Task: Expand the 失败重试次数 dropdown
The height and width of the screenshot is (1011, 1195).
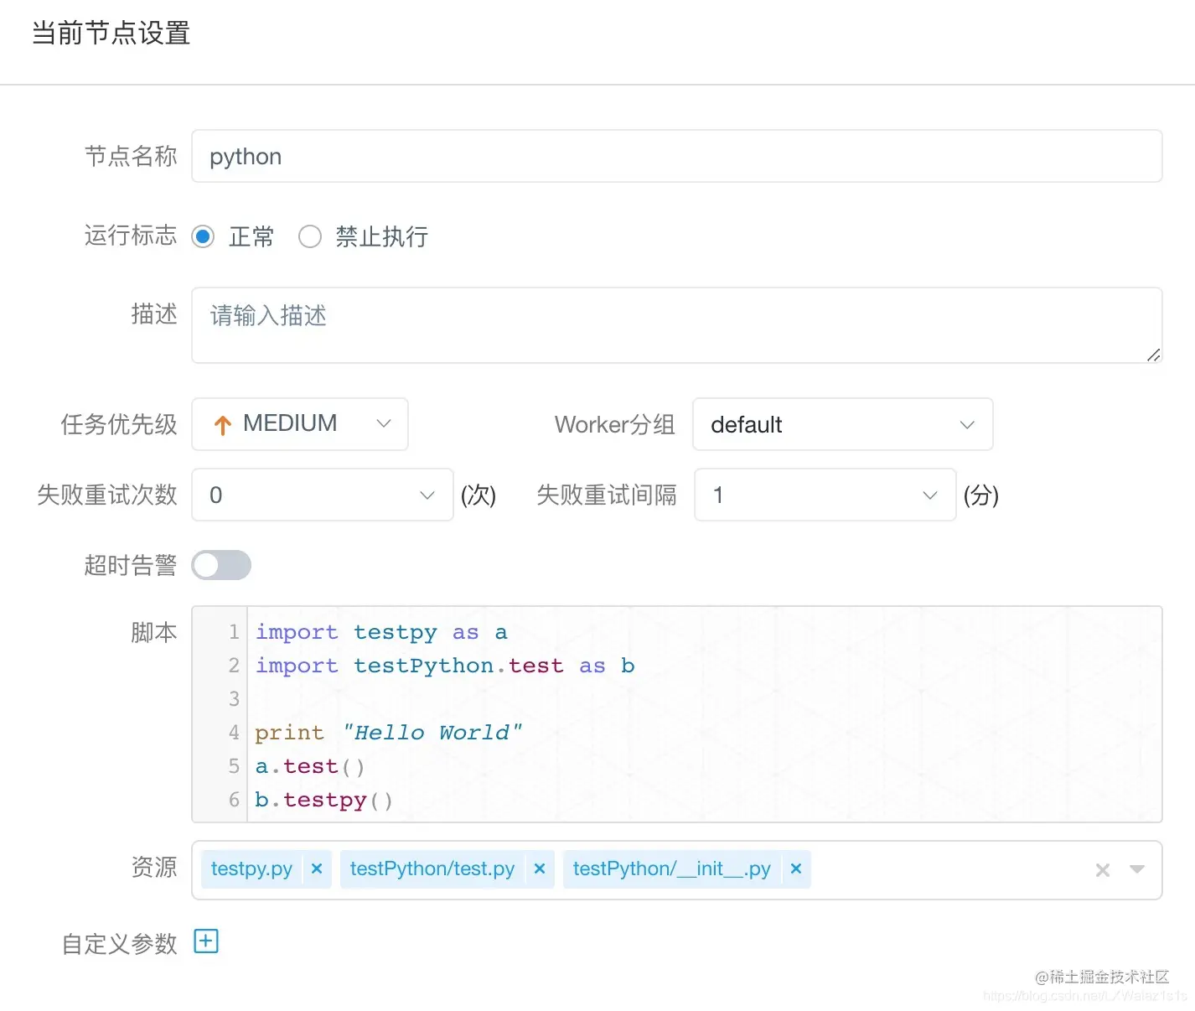Action: (x=427, y=495)
